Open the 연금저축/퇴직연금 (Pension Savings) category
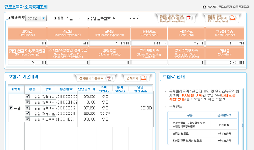This screenshot has width=254, height=150. coord(27,52)
